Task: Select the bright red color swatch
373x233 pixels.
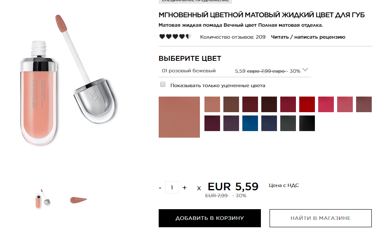Action: pyautogui.click(x=307, y=104)
